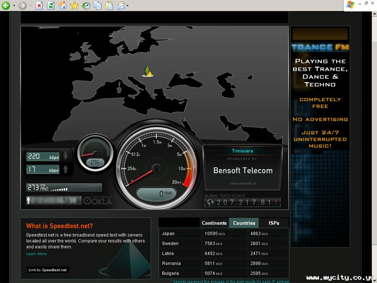Click the Link to Speedtest.net button
This screenshot has height=283, width=377.
click(48, 270)
